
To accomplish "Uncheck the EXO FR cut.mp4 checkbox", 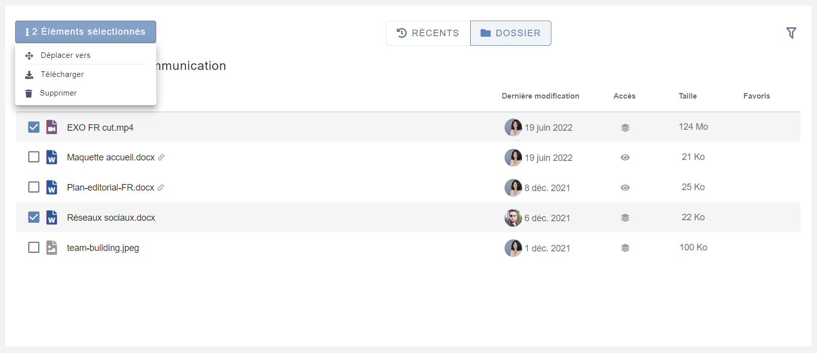I will click(x=34, y=127).
